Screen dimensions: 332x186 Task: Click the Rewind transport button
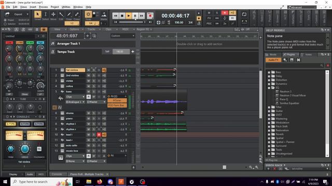coord(116,16)
